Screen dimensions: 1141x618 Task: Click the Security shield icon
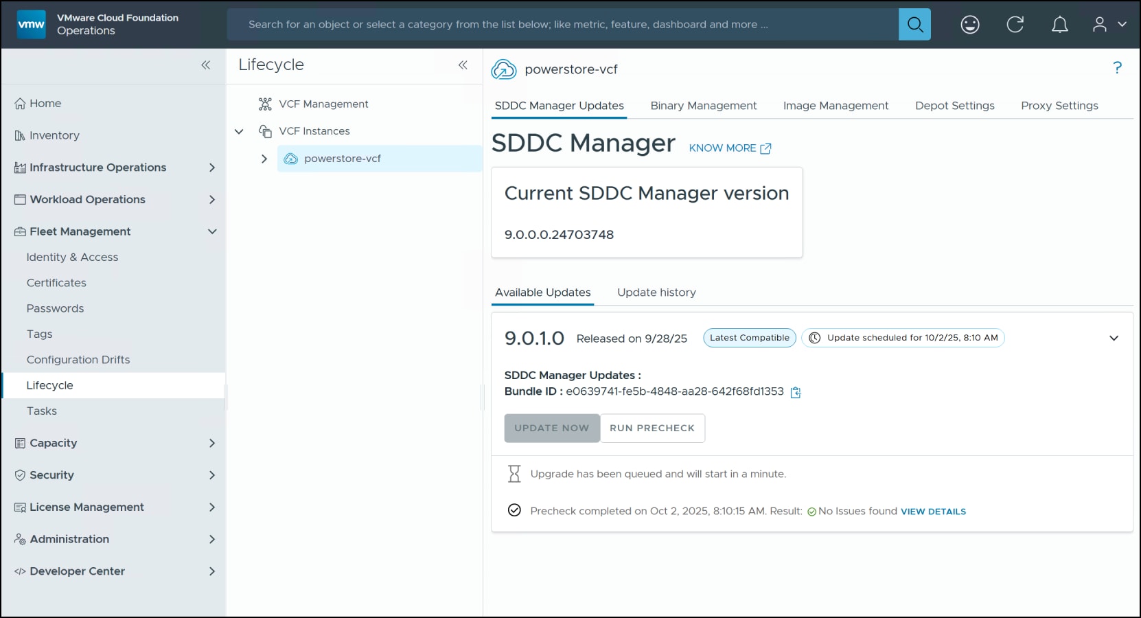[x=20, y=475]
